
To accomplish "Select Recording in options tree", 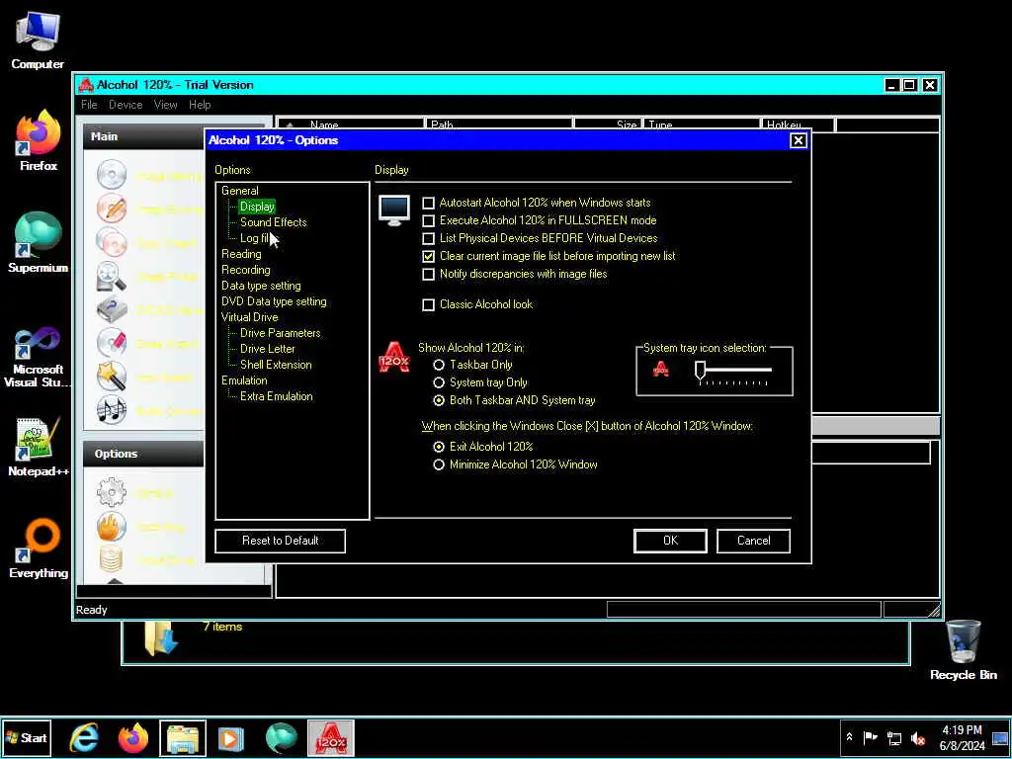I will pos(246,270).
